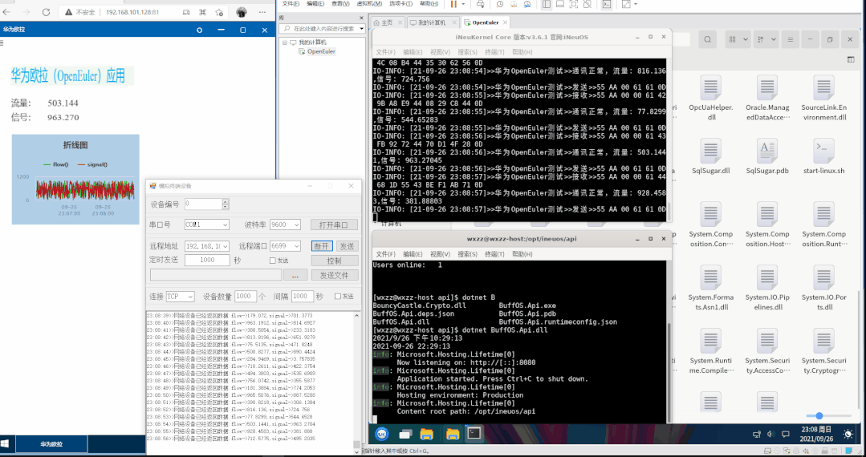
Task: Open 终端(T) menu in iNeuKernel terminal
Action: [494, 52]
